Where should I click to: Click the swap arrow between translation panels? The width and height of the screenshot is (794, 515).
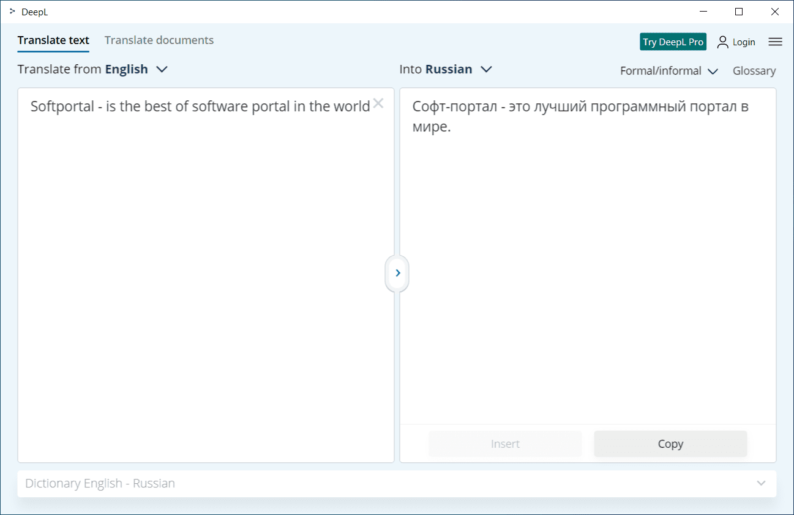point(397,273)
